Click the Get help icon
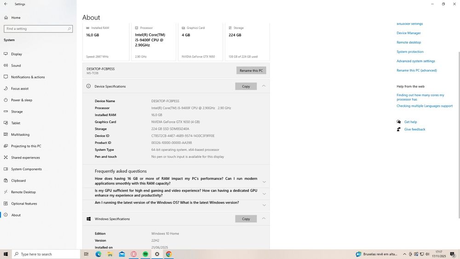Image resolution: width=460 pixels, height=259 pixels. (x=399, y=122)
